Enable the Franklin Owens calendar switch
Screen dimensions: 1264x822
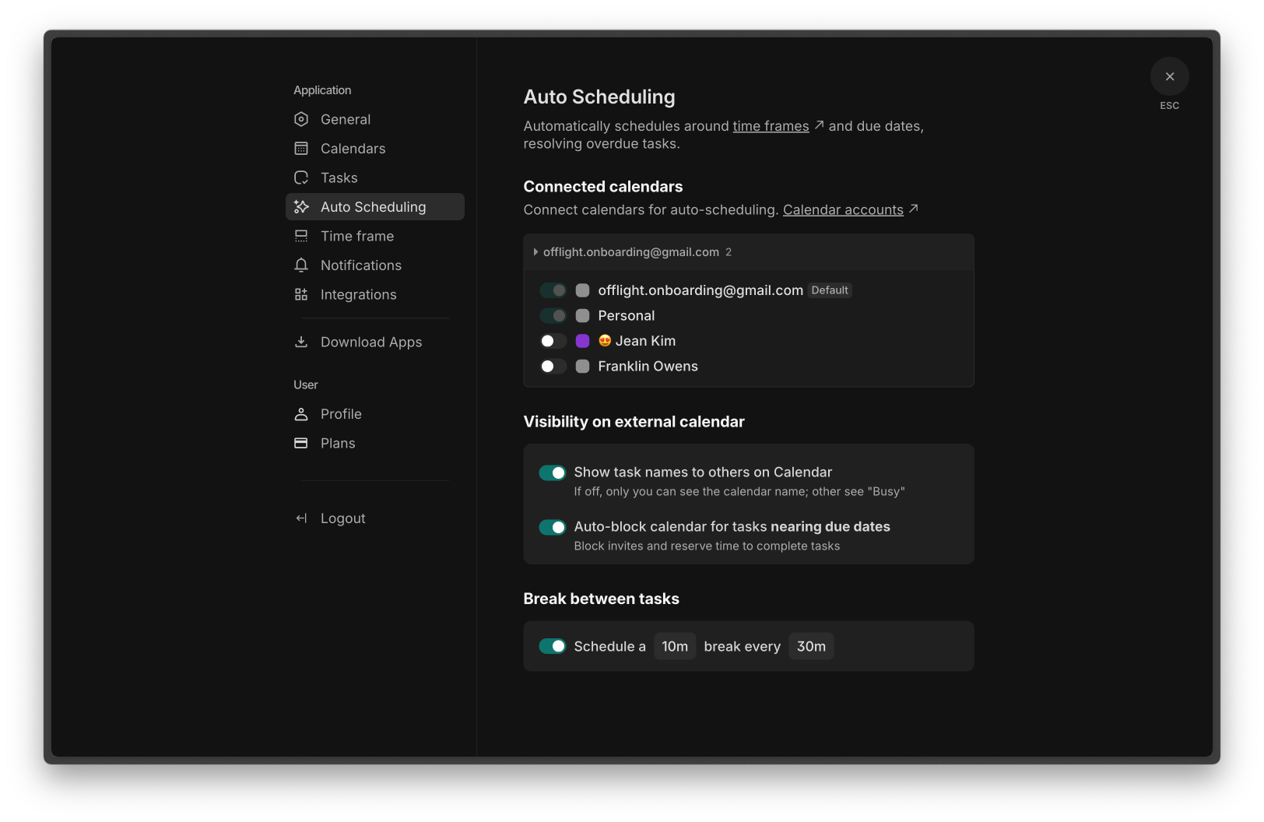(x=553, y=366)
